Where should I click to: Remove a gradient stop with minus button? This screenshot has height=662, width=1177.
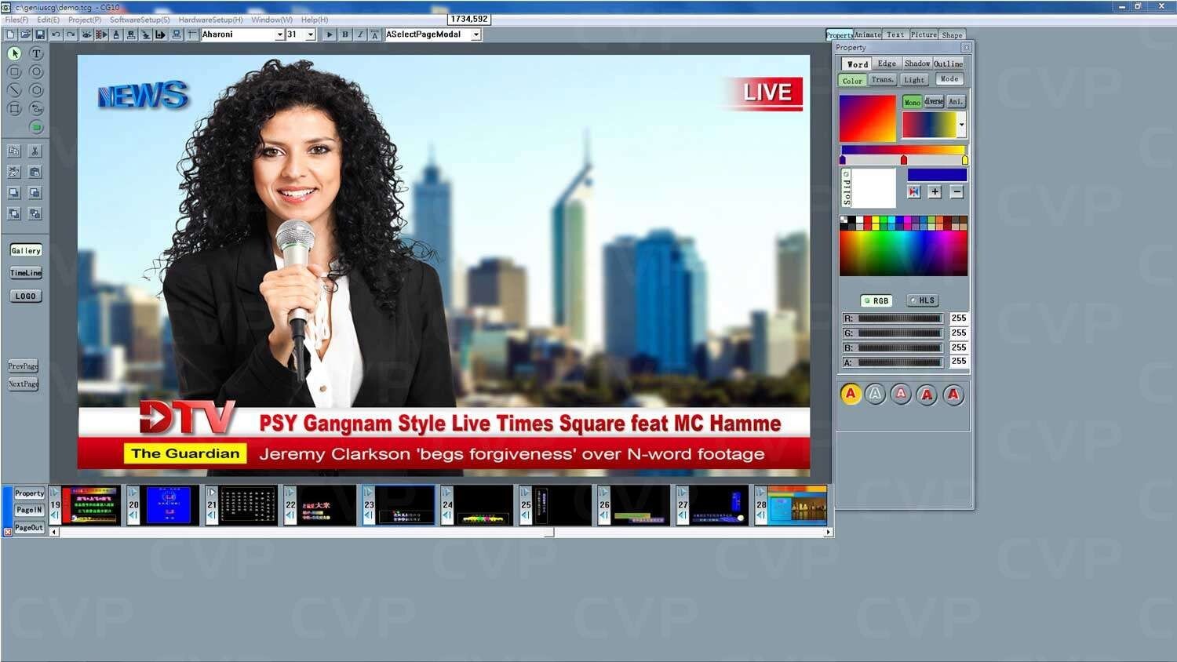click(957, 191)
